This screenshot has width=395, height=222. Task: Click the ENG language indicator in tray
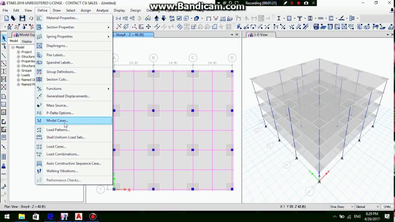(x=357, y=216)
